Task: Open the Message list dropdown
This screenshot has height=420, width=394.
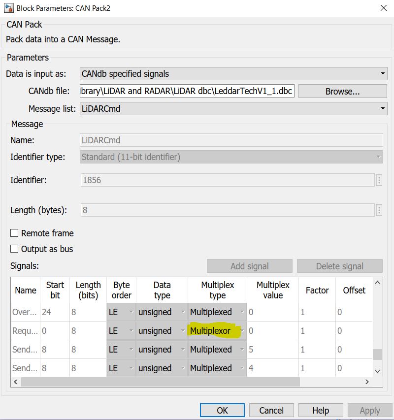Action: tap(383, 108)
